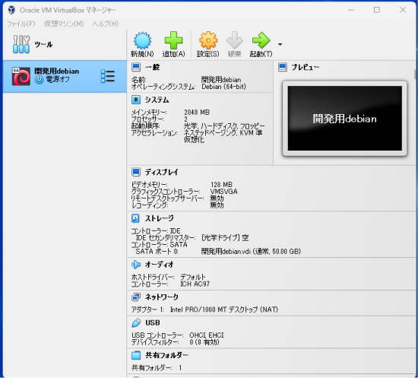Expand dropdown arrow next to 起動(T)
This screenshot has height=378, width=418.
280,44
